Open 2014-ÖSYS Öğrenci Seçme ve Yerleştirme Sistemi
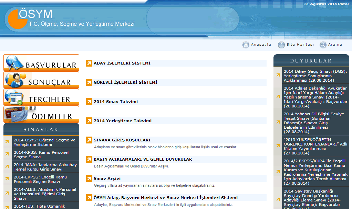This screenshot has width=352, height=209. [45, 142]
